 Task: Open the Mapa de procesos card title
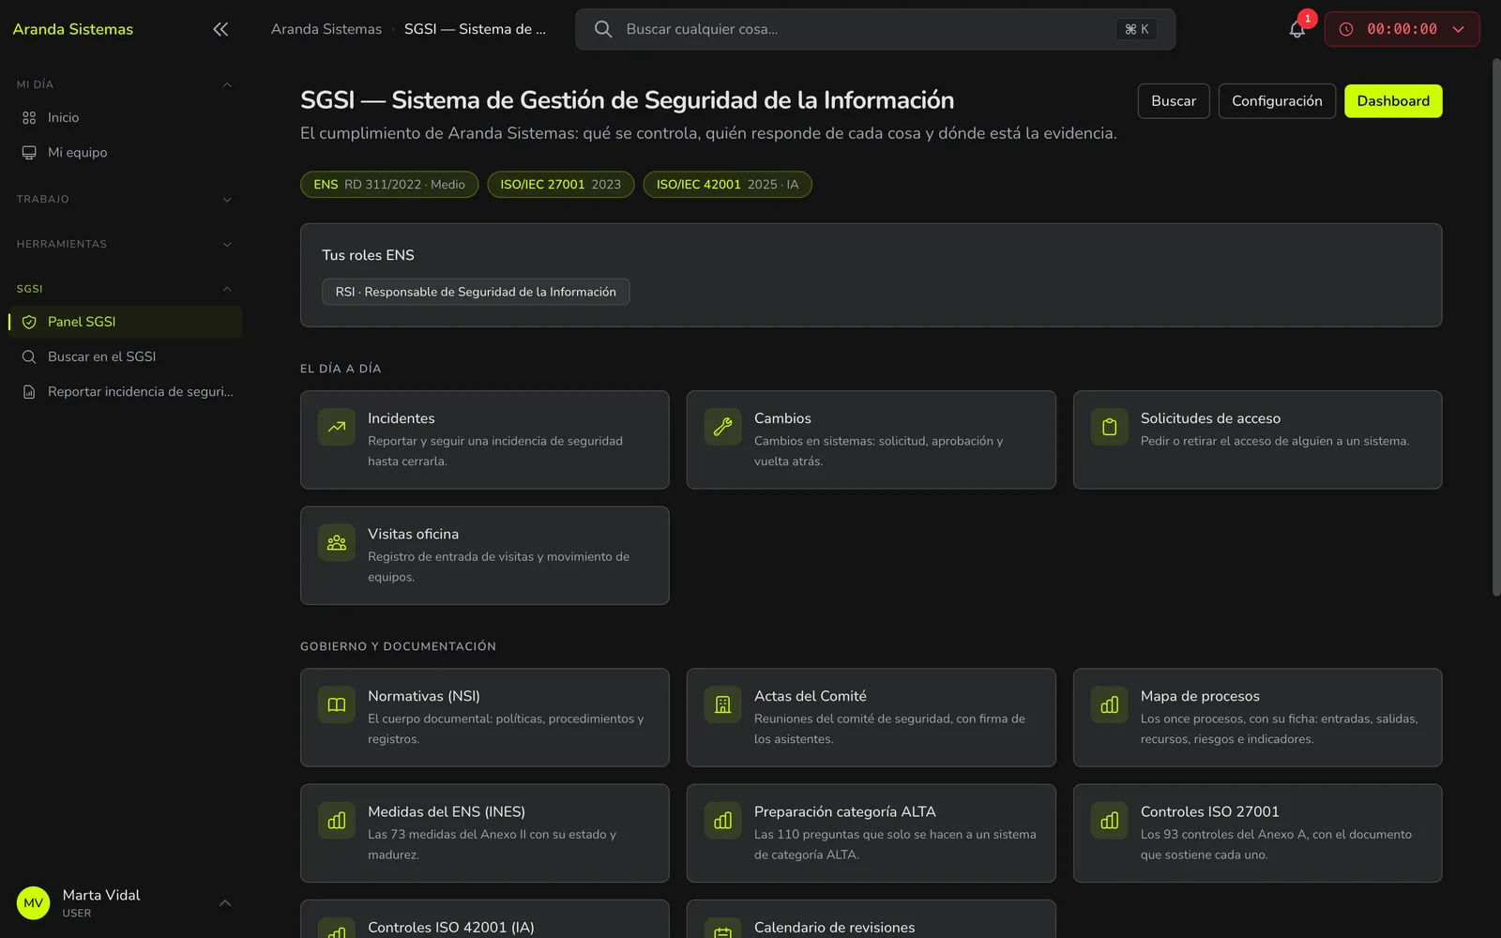pos(1200,696)
